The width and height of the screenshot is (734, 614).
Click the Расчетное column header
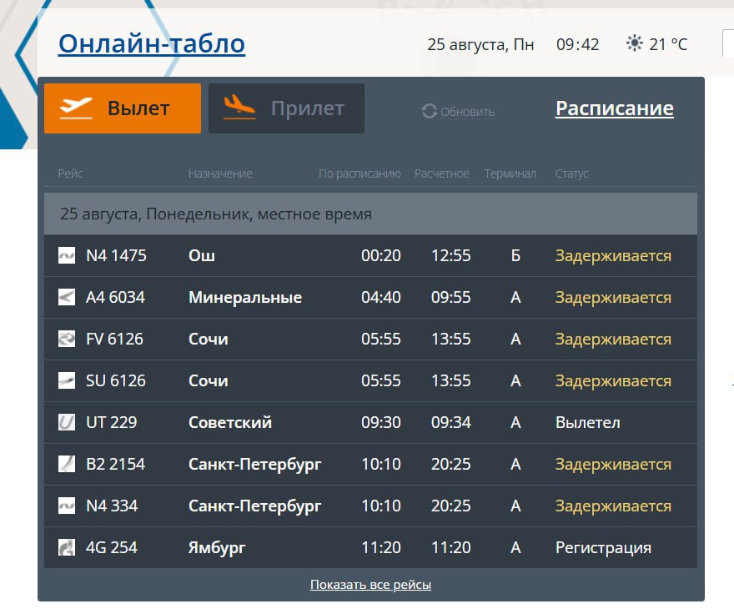click(441, 174)
